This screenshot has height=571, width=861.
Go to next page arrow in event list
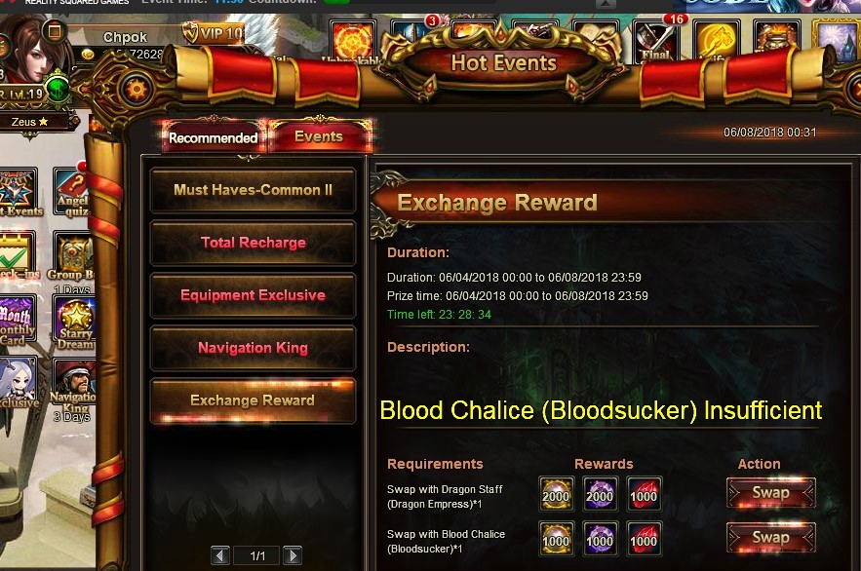point(293,555)
